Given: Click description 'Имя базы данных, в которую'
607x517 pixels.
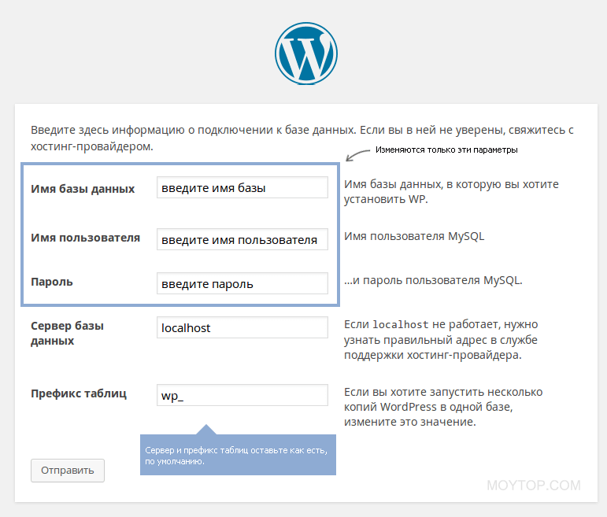Looking at the screenshot, I should (x=451, y=191).
